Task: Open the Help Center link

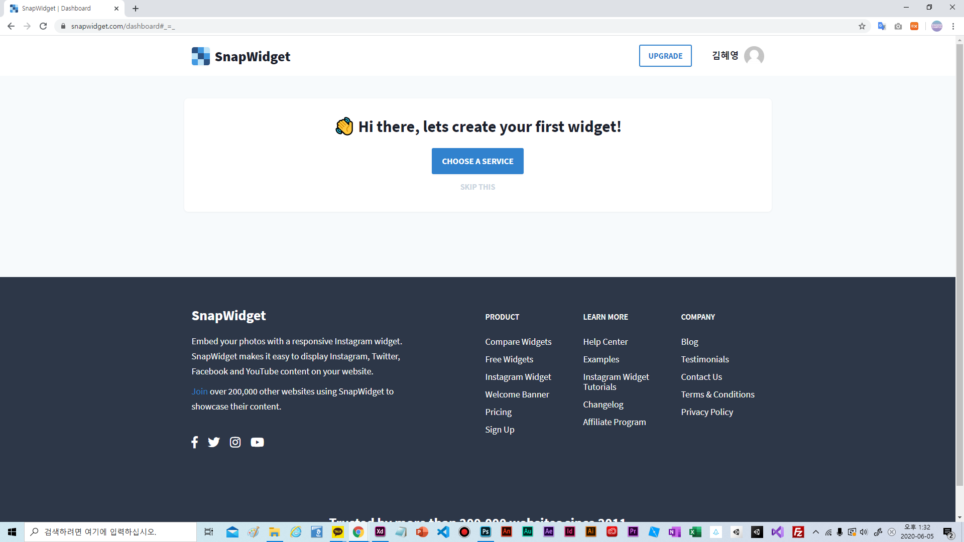Action: (x=605, y=342)
